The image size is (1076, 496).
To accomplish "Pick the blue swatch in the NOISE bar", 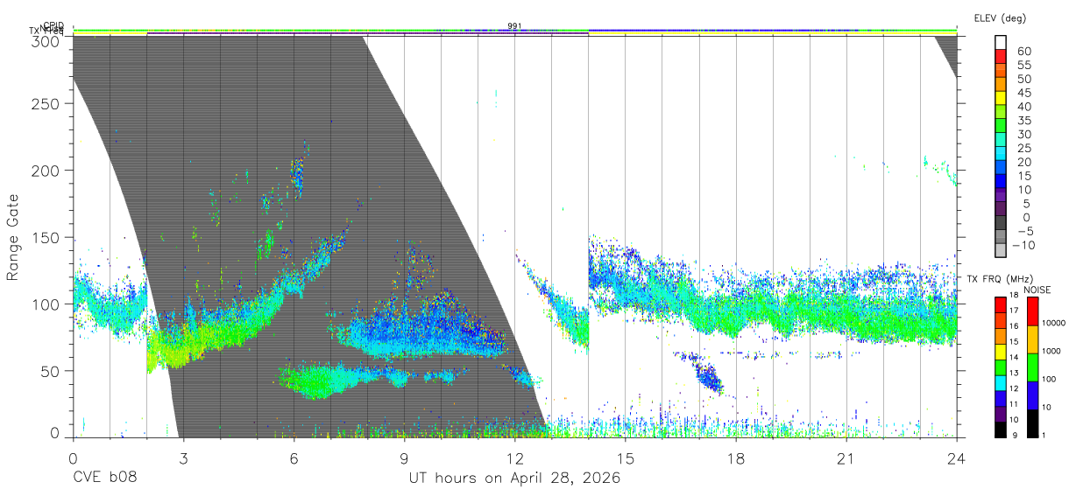I will [x=1034, y=395].
